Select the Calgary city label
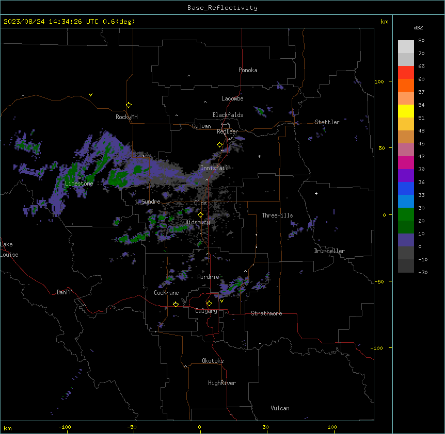 click(206, 311)
